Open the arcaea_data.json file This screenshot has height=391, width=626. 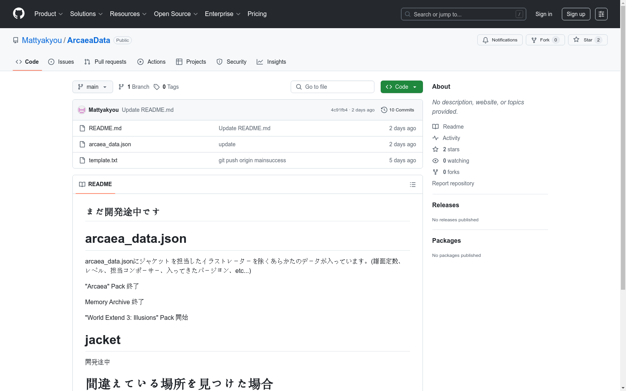[x=110, y=144]
